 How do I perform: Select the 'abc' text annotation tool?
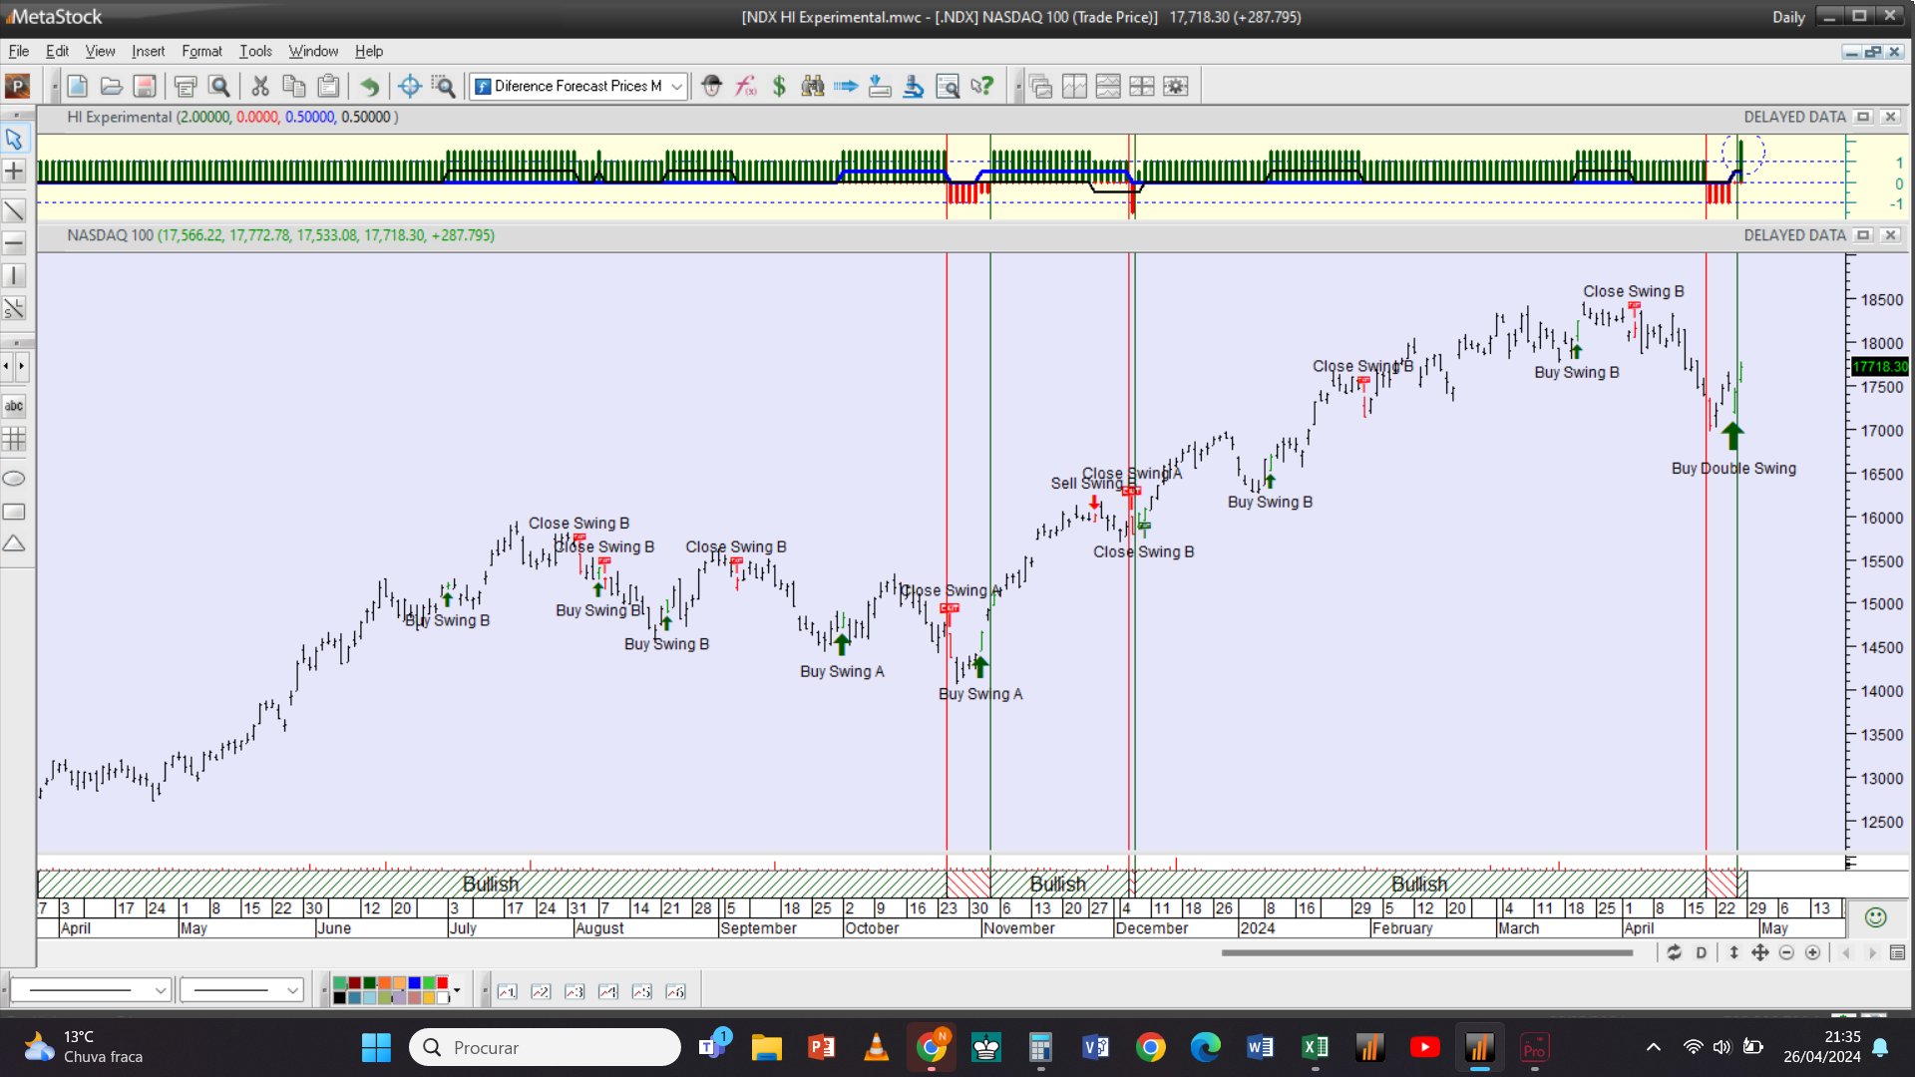(x=14, y=406)
